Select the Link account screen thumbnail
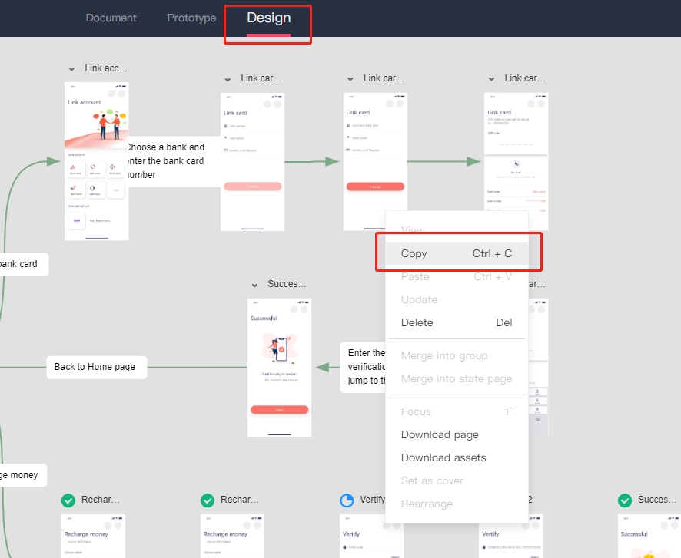Viewport: 681px width, 558px height. coord(96,161)
